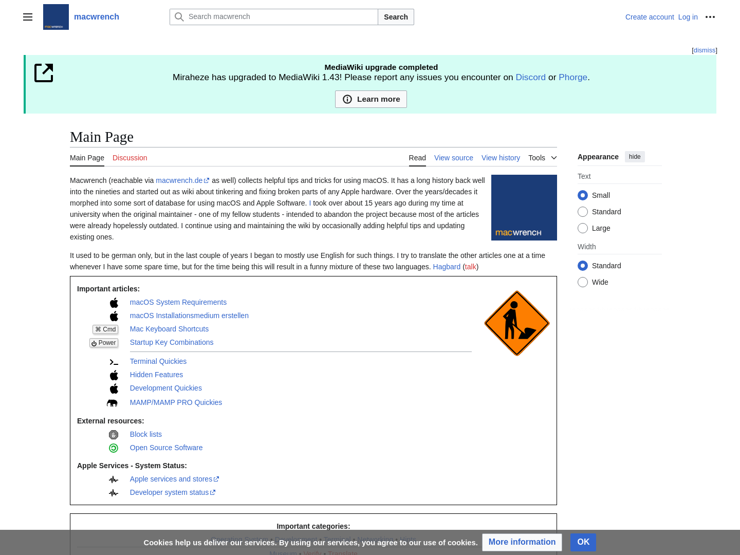Click the Cmd key icon beside Mac Keyboard Shortcuts
The image size is (740, 555).
click(105, 329)
